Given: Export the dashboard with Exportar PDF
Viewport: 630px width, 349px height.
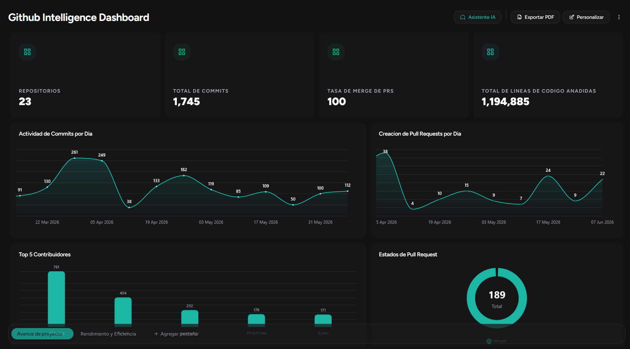Looking at the screenshot, I should point(535,17).
